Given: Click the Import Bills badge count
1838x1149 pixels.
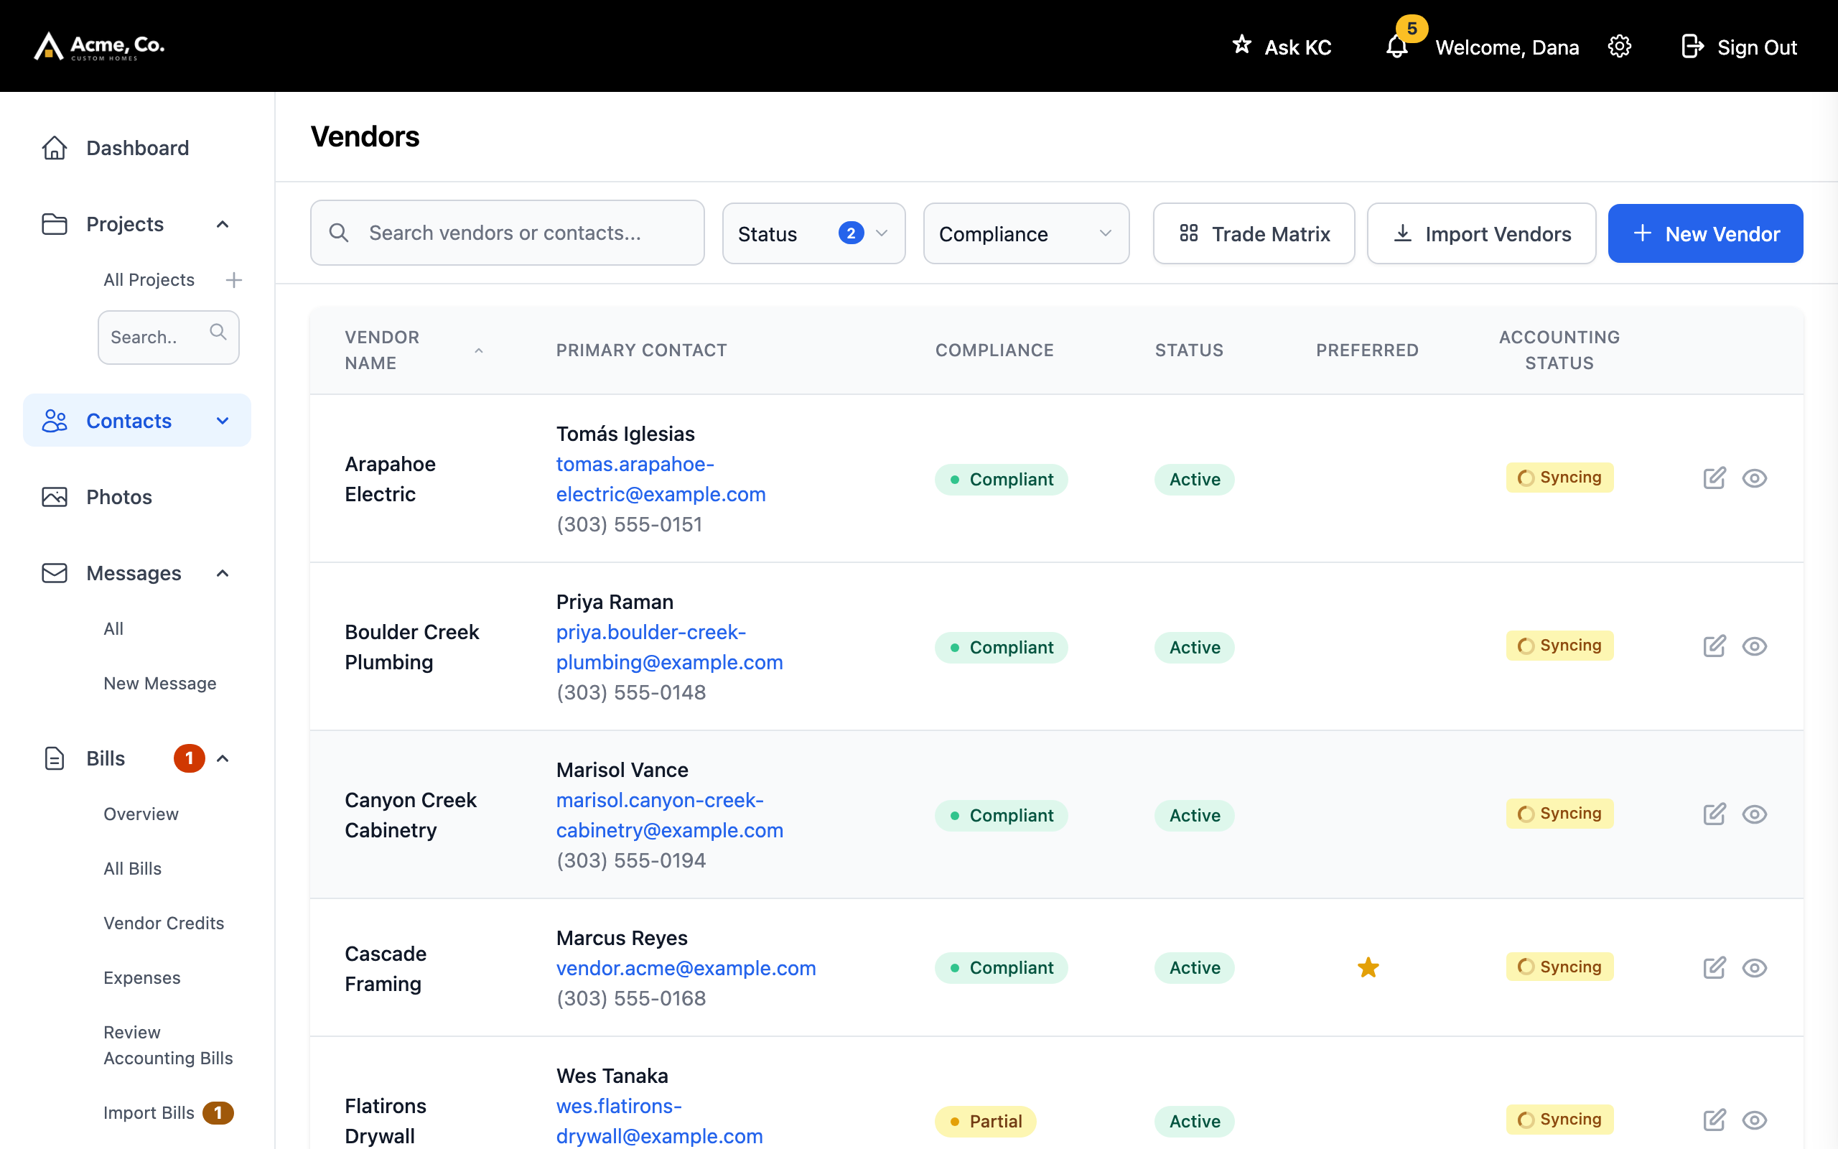Looking at the screenshot, I should click(x=218, y=1112).
